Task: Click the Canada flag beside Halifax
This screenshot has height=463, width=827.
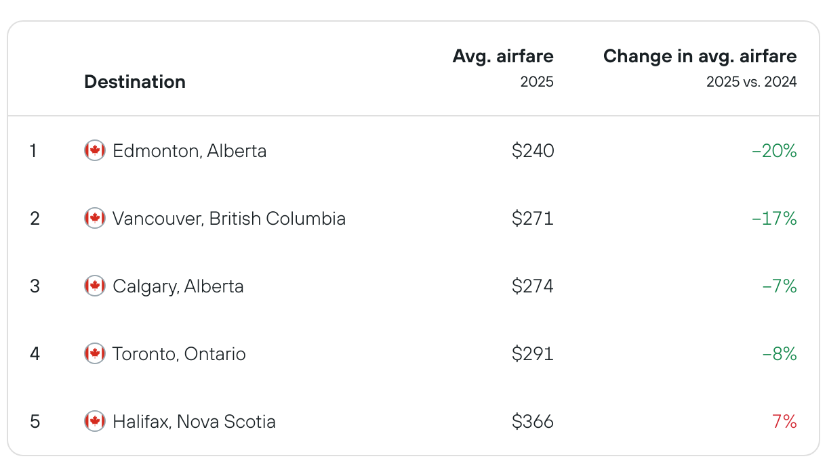Action: tap(95, 421)
